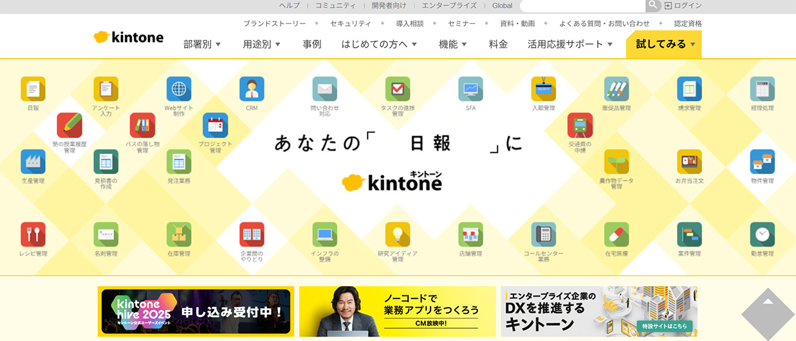Open the 販促品管理 pens icon
The height and width of the screenshot is (341, 796).
616,89
